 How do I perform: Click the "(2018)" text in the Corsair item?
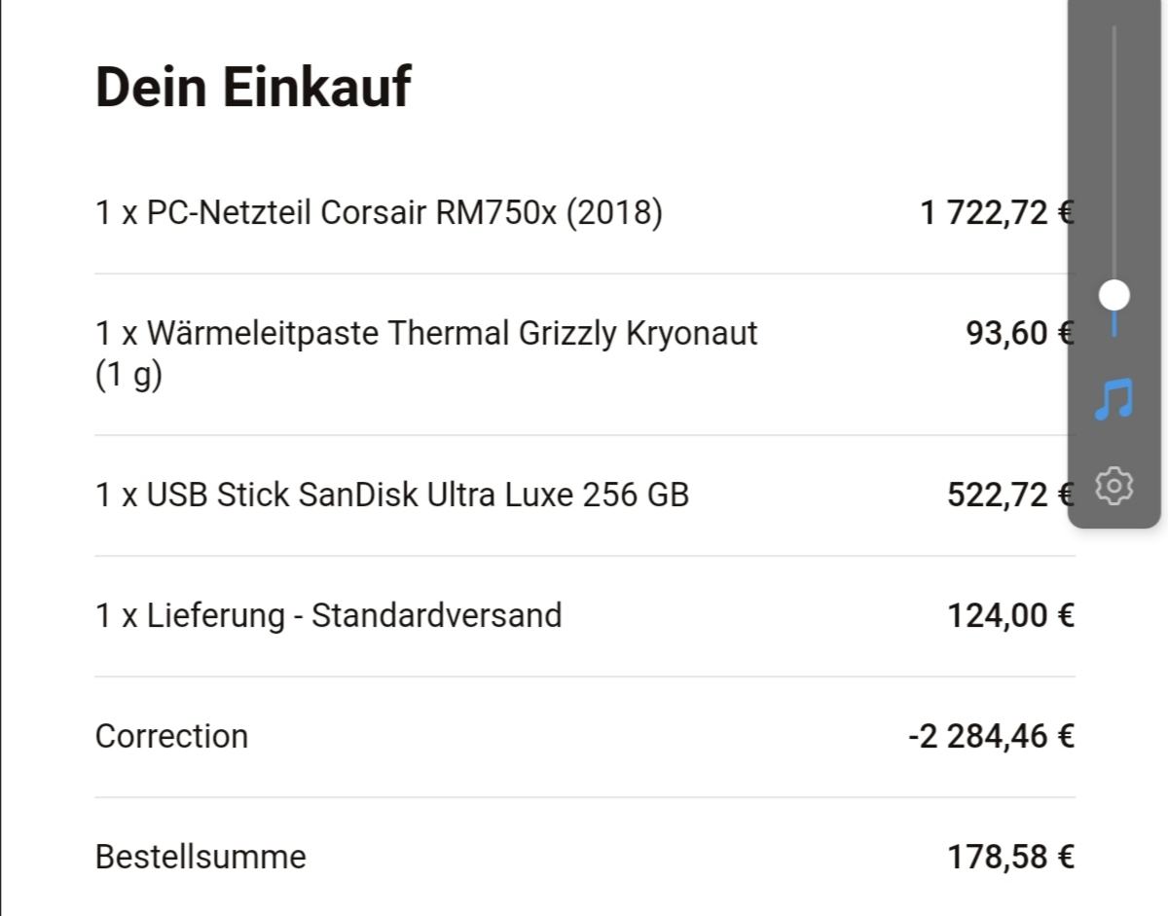(613, 212)
